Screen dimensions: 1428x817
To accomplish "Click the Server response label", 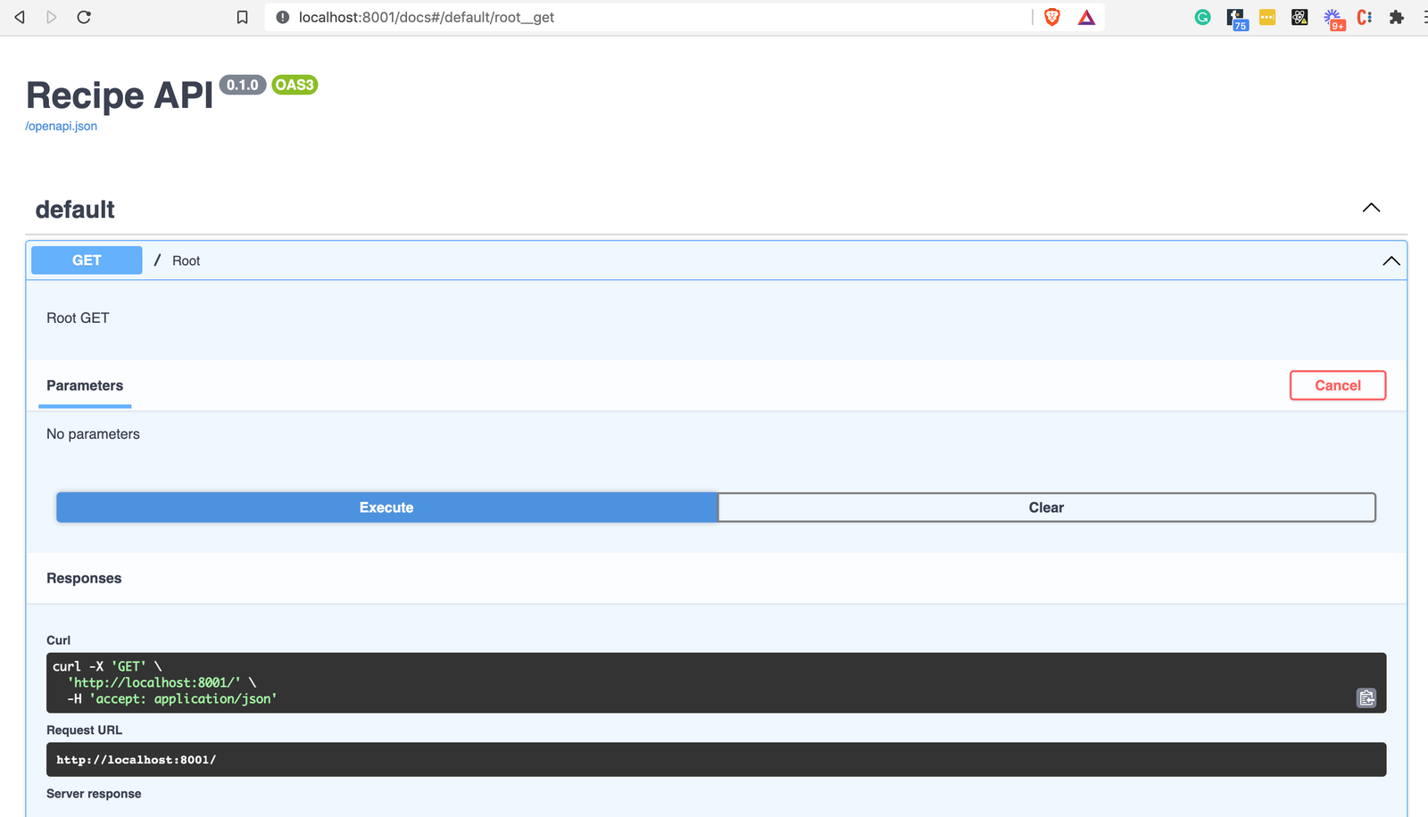I will click(94, 794).
